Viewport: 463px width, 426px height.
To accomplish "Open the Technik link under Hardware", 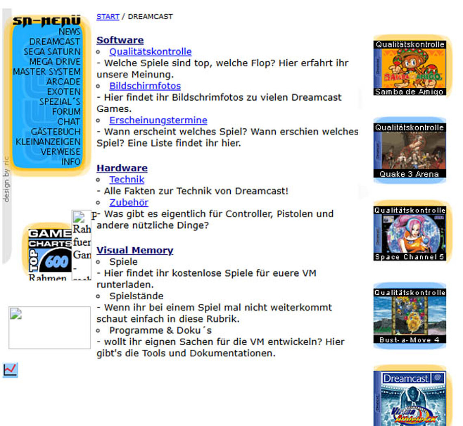I will [127, 179].
